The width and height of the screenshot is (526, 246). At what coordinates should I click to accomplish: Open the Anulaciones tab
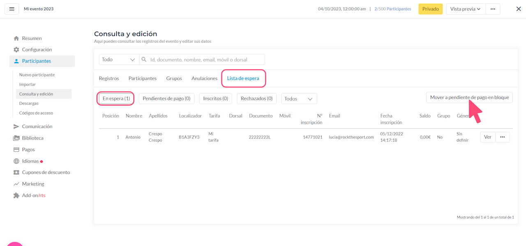point(205,78)
